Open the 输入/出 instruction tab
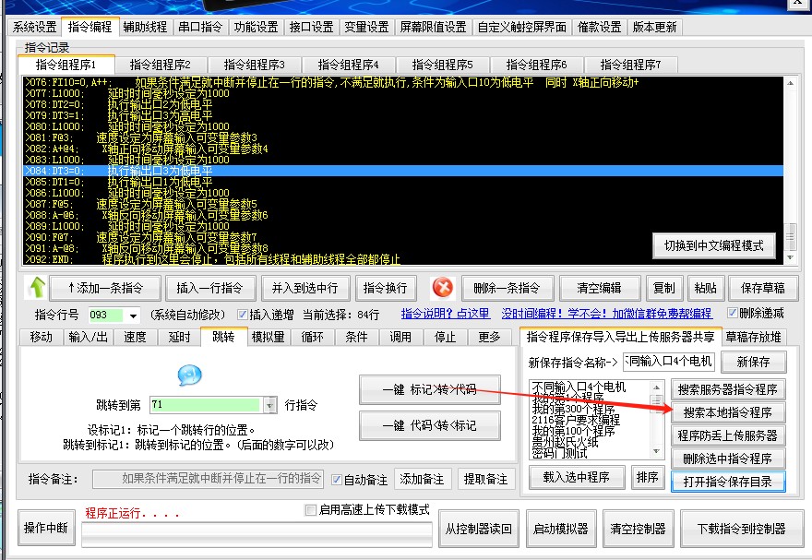 coord(88,338)
